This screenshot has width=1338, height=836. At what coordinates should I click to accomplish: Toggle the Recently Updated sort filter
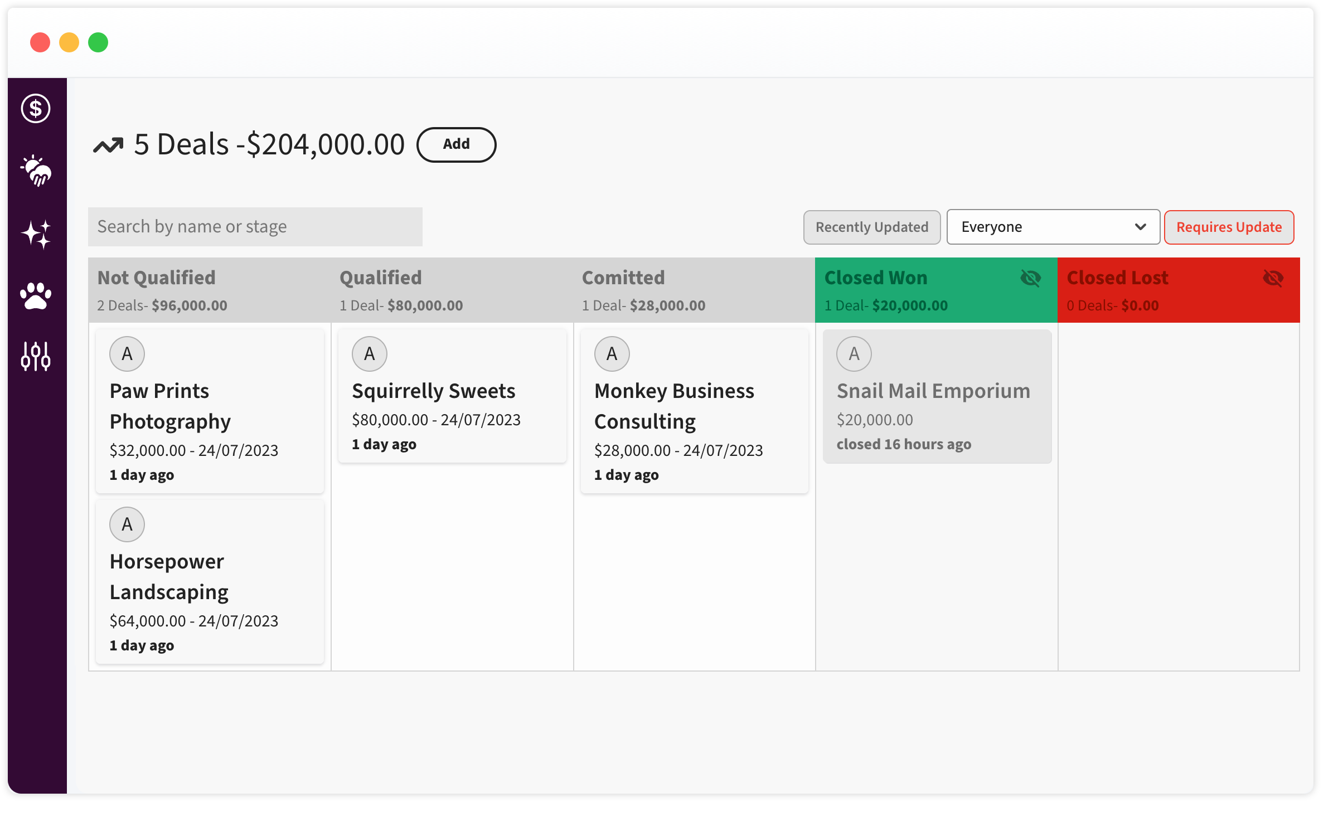coord(871,227)
